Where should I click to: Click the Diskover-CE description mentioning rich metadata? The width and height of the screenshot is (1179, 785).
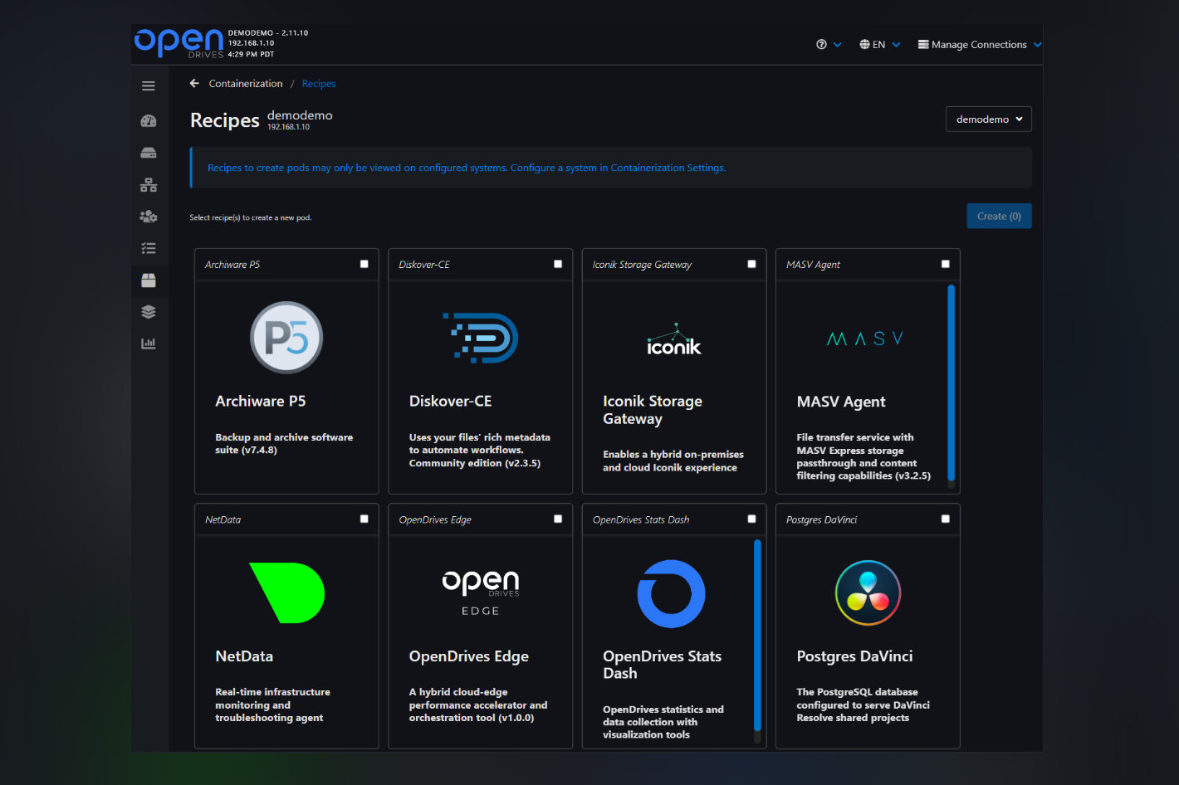click(480, 450)
